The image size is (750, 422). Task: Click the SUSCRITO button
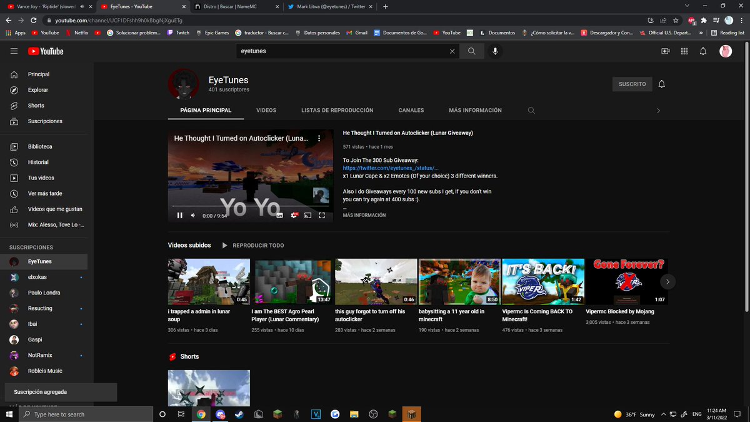coord(632,84)
